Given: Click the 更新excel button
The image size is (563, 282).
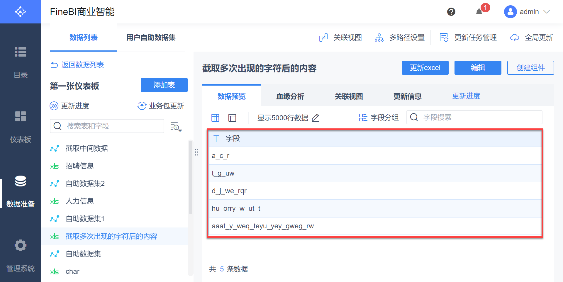Looking at the screenshot, I should click(425, 68).
